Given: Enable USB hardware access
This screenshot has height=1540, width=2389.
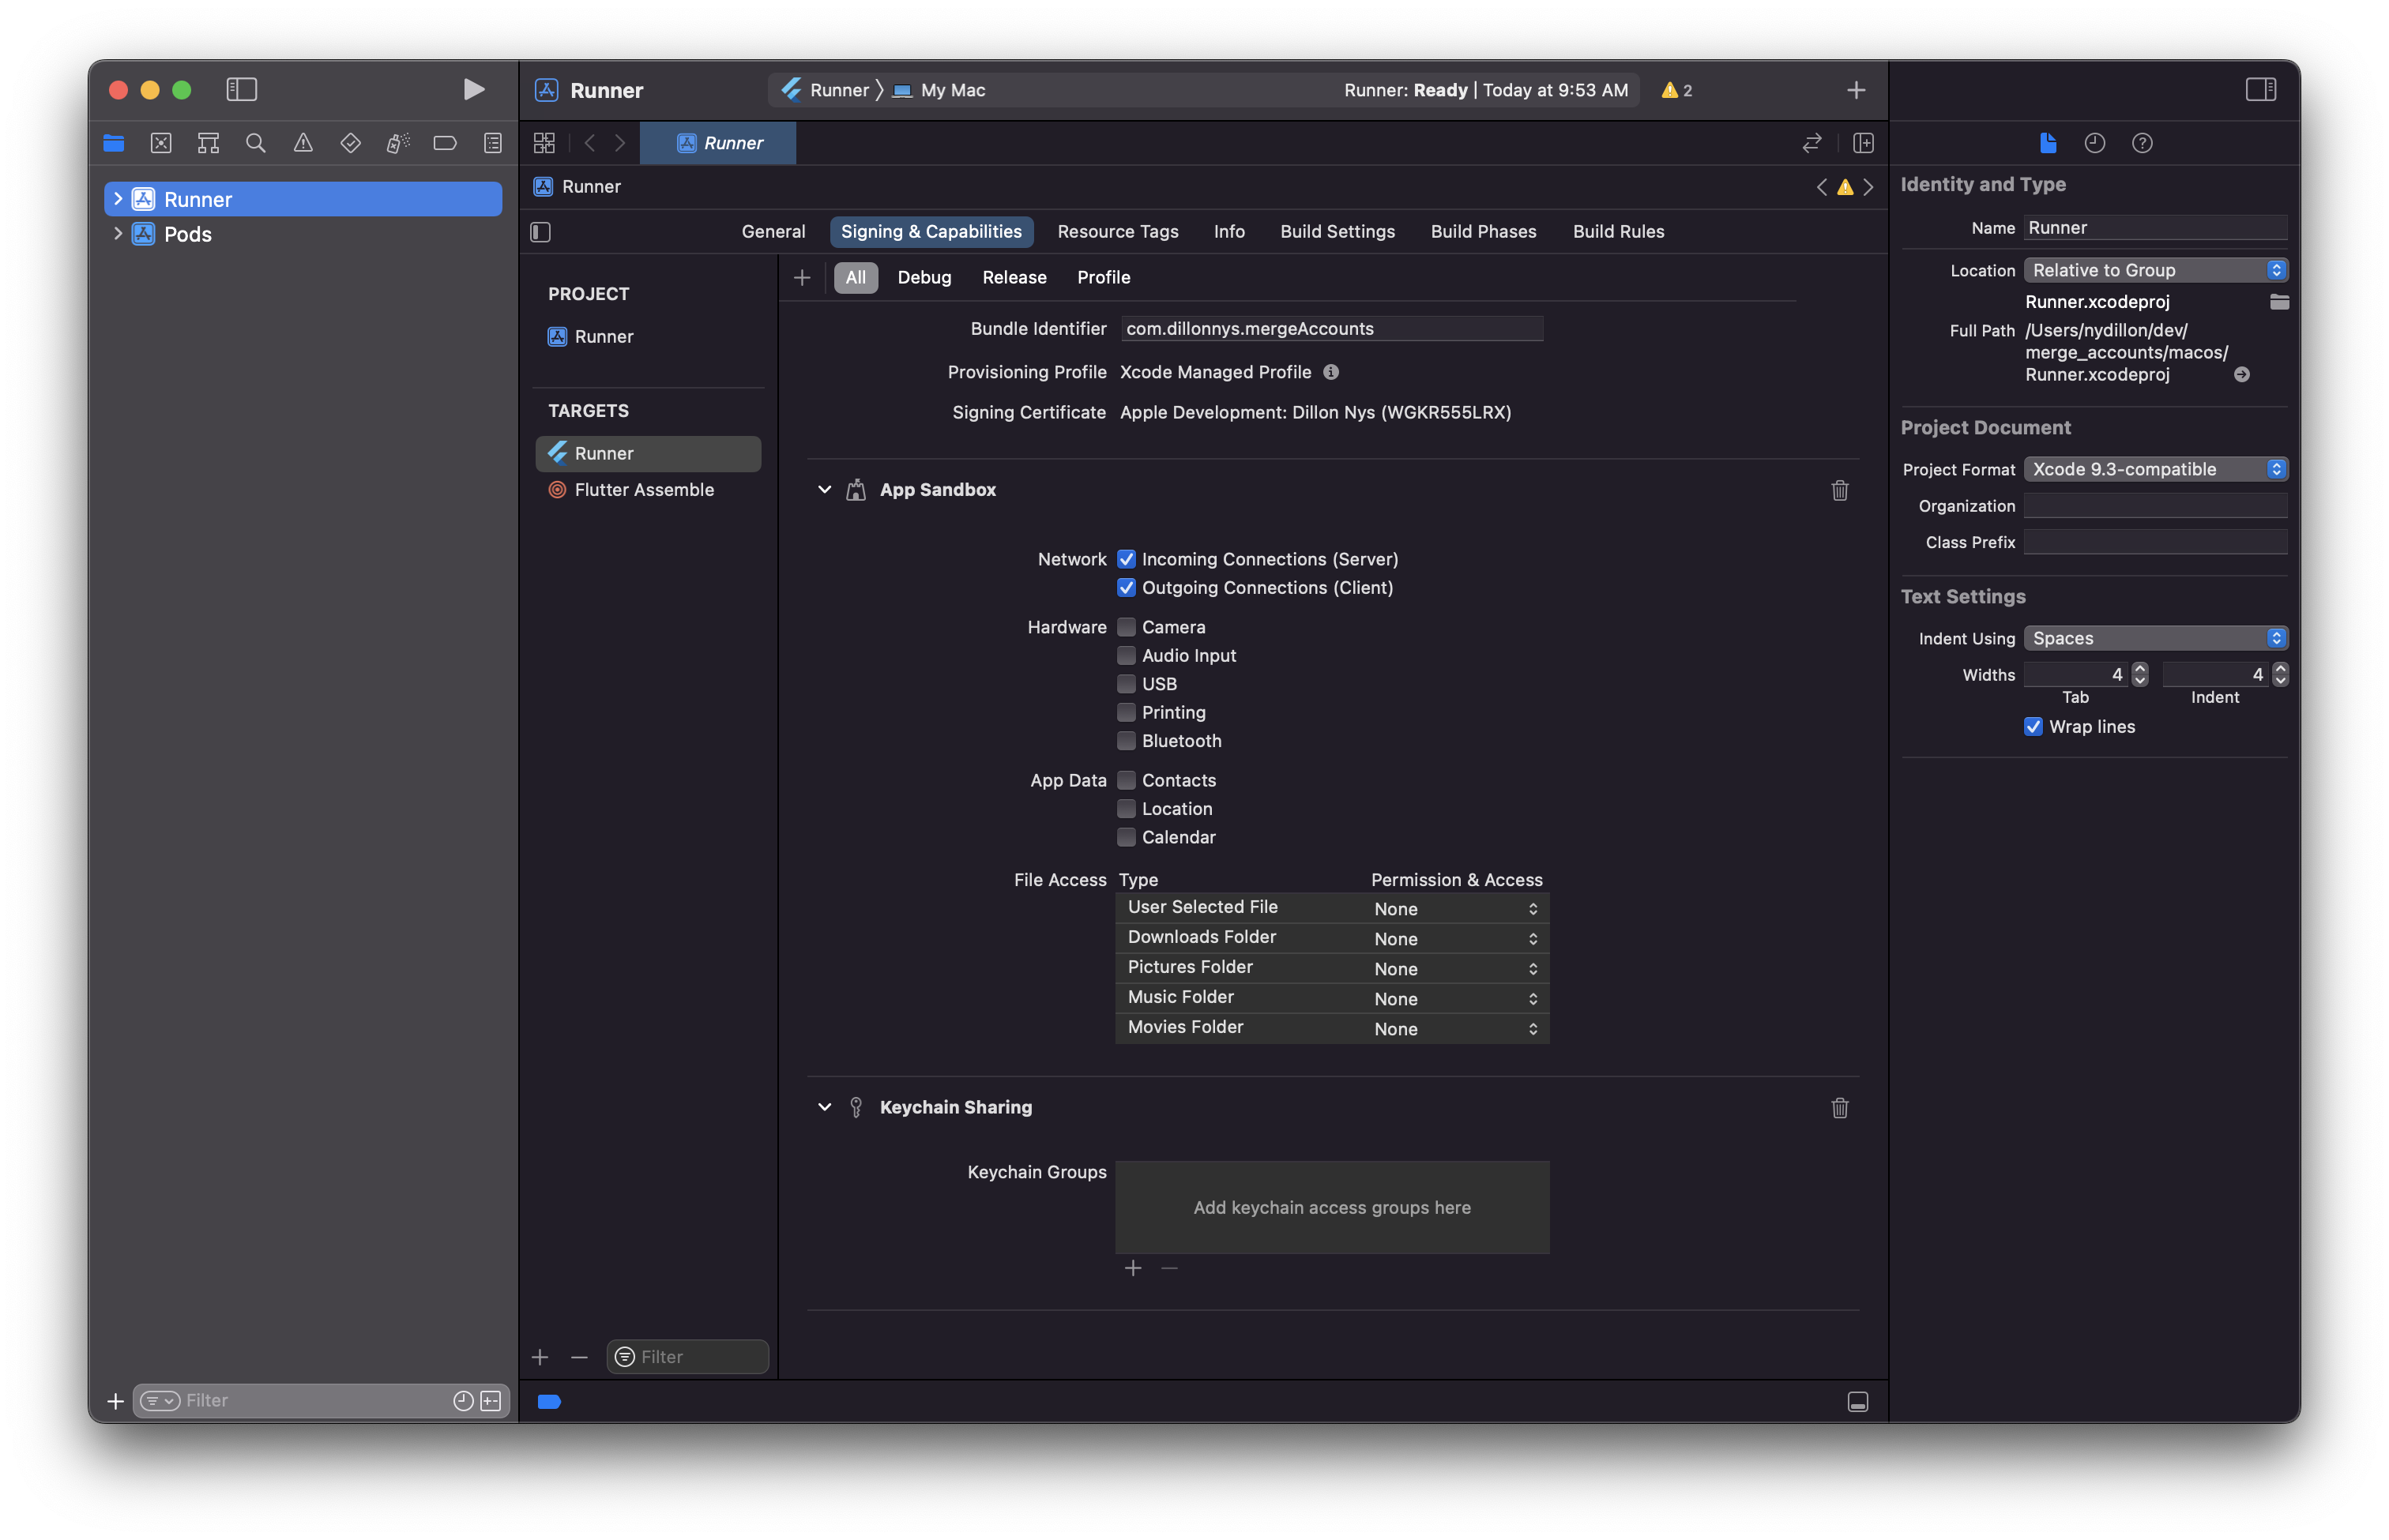Looking at the screenshot, I should pos(1127,684).
